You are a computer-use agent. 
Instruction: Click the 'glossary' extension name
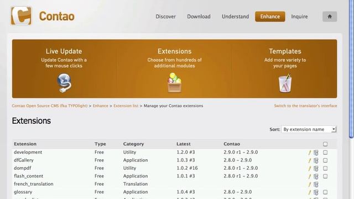[23, 192]
